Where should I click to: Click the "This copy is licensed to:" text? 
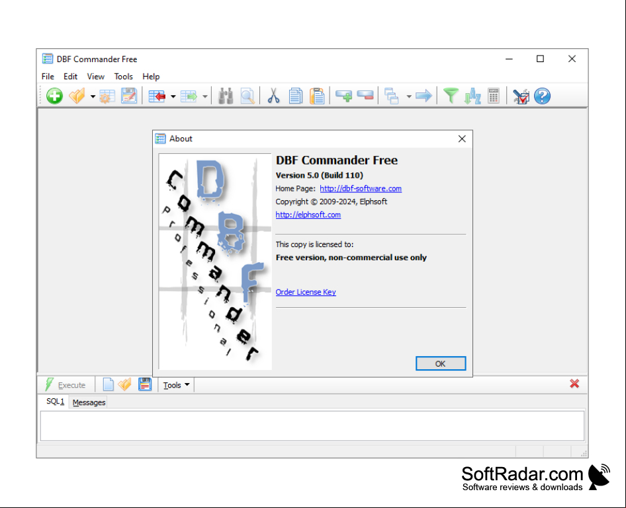click(314, 244)
